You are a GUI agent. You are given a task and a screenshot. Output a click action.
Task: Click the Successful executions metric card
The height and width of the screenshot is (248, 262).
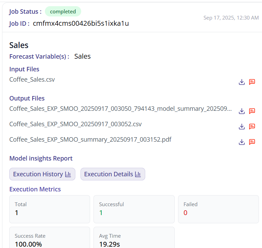tap(134, 209)
